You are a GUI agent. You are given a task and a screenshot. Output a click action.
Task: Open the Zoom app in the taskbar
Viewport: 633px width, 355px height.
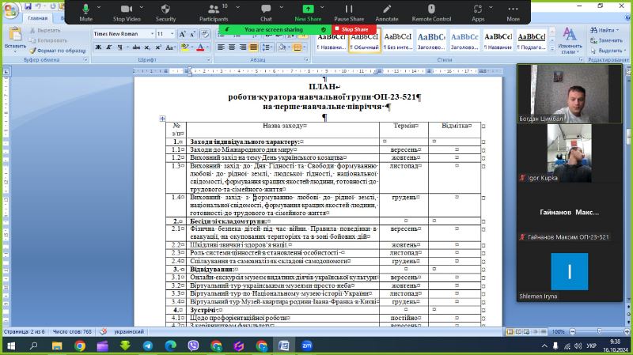click(307, 346)
